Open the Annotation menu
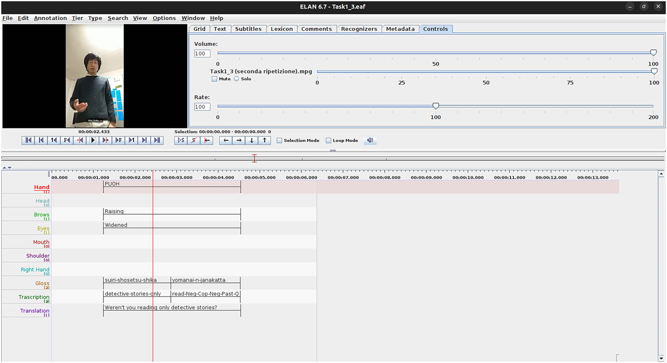 point(50,18)
